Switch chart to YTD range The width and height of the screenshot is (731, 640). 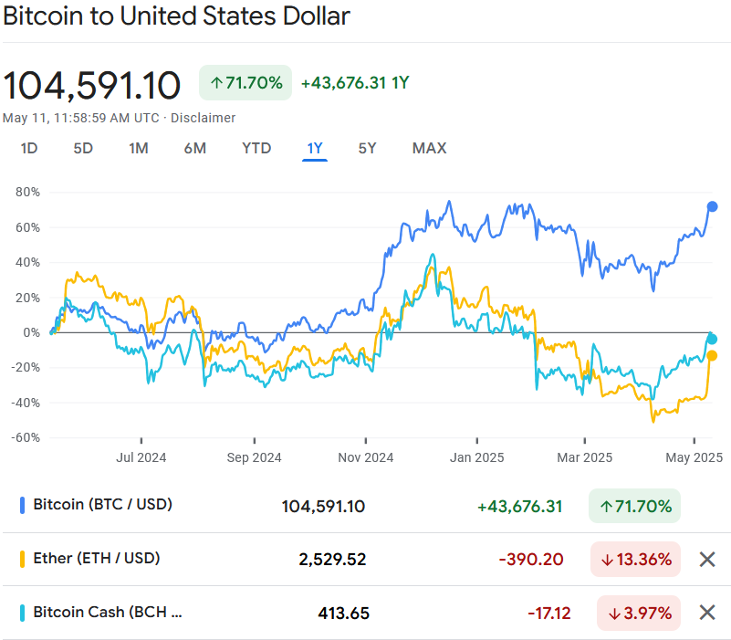256,148
